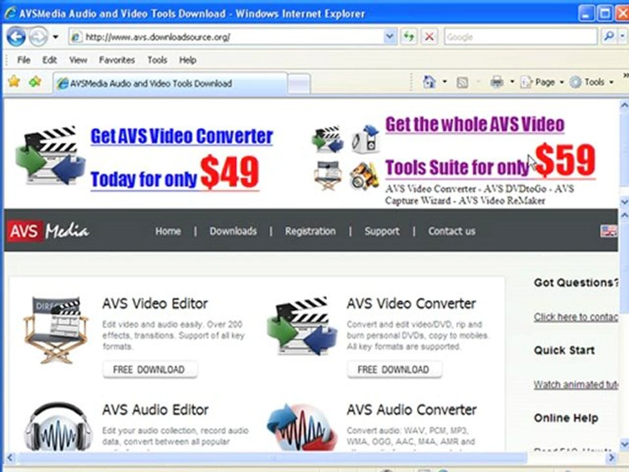Click the Google search box

[x=520, y=37]
